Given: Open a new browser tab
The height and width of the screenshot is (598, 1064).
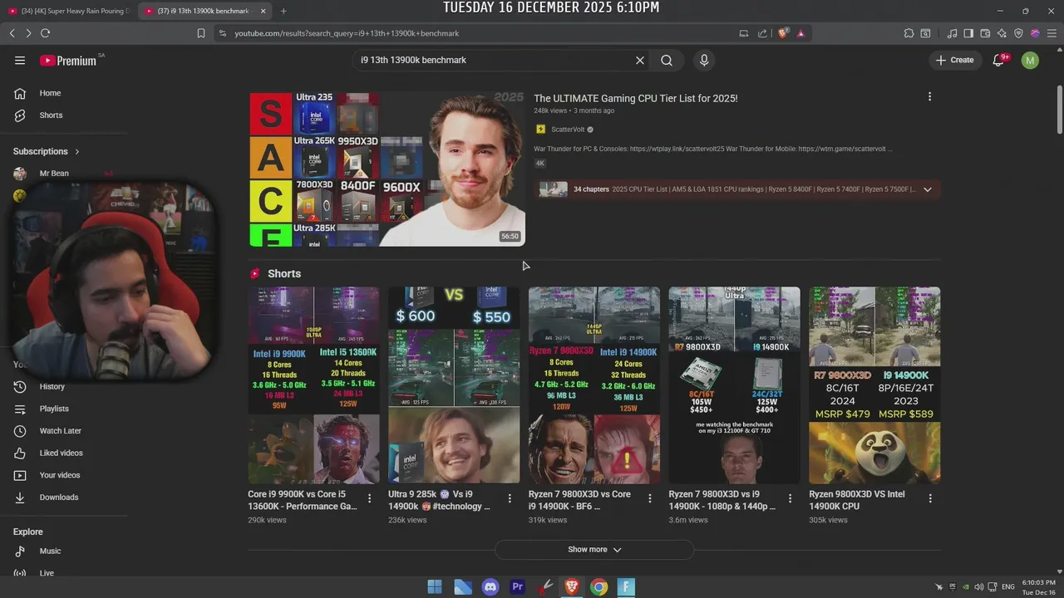Looking at the screenshot, I should (283, 11).
